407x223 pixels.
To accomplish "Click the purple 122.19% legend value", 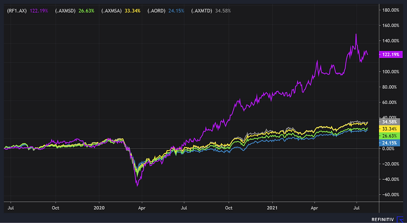I will (x=39, y=11).
